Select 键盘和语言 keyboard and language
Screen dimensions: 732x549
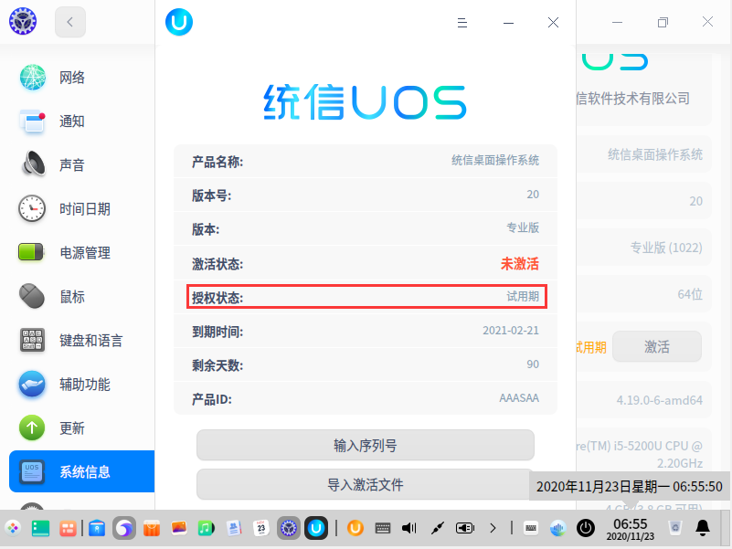81,341
